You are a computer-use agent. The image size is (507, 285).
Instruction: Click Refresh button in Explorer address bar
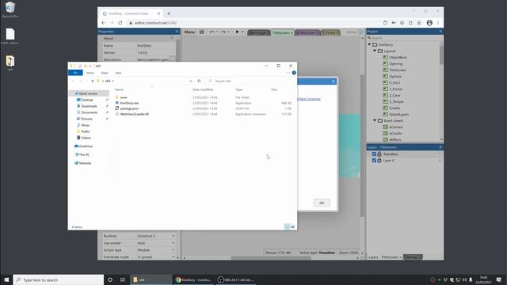pos(199,81)
